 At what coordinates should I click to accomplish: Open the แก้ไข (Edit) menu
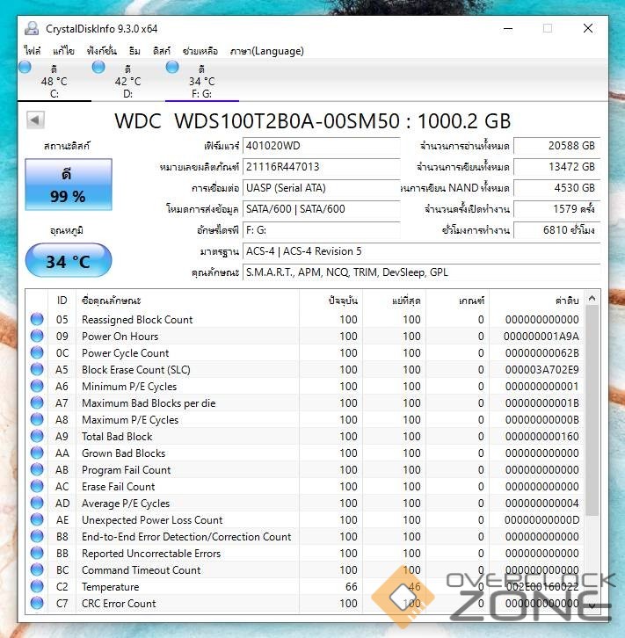(x=63, y=51)
